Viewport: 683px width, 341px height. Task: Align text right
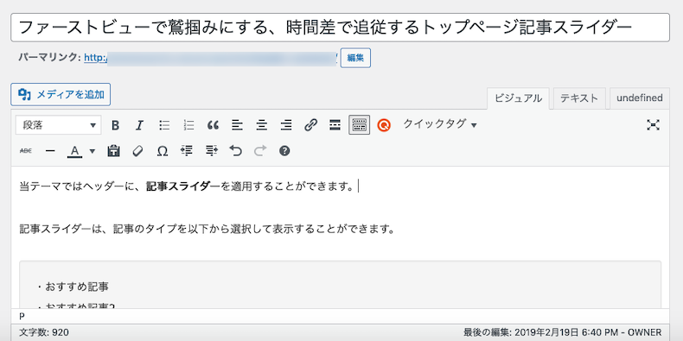pyautogui.click(x=286, y=125)
